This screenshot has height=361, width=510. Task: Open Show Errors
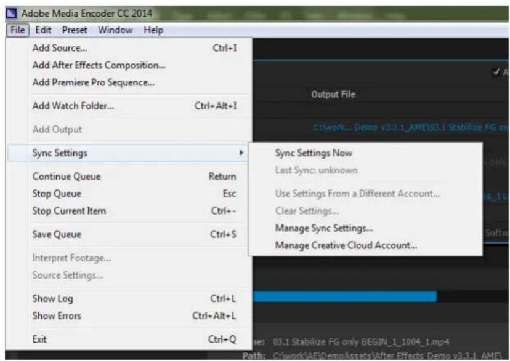[x=129, y=316]
